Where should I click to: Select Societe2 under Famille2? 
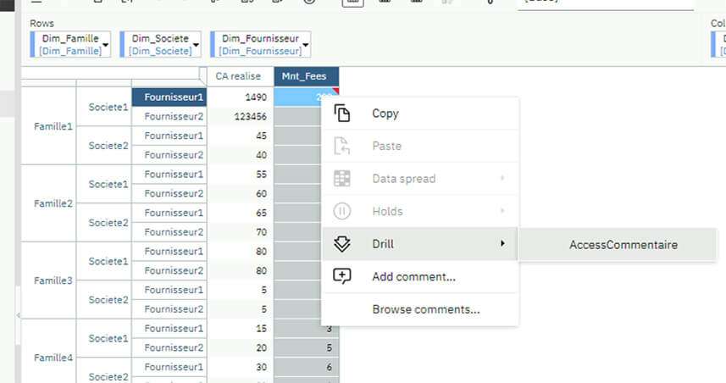(103, 222)
